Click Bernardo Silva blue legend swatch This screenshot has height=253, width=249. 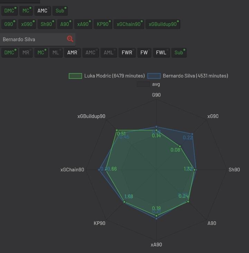154,76
